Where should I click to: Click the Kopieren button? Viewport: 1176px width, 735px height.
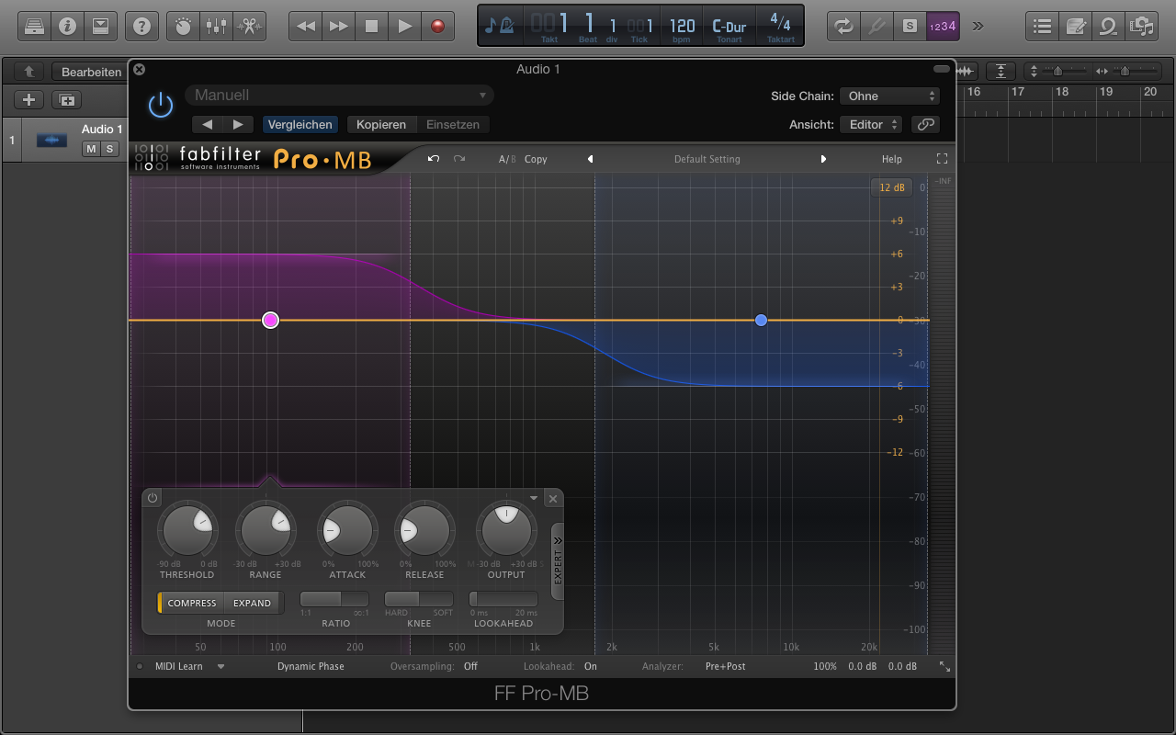click(x=382, y=124)
